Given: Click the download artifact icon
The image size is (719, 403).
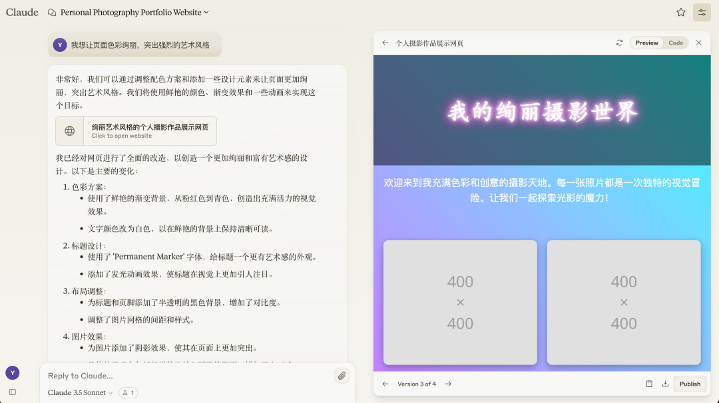Looking at the screenshot, I should pos(665,384).
